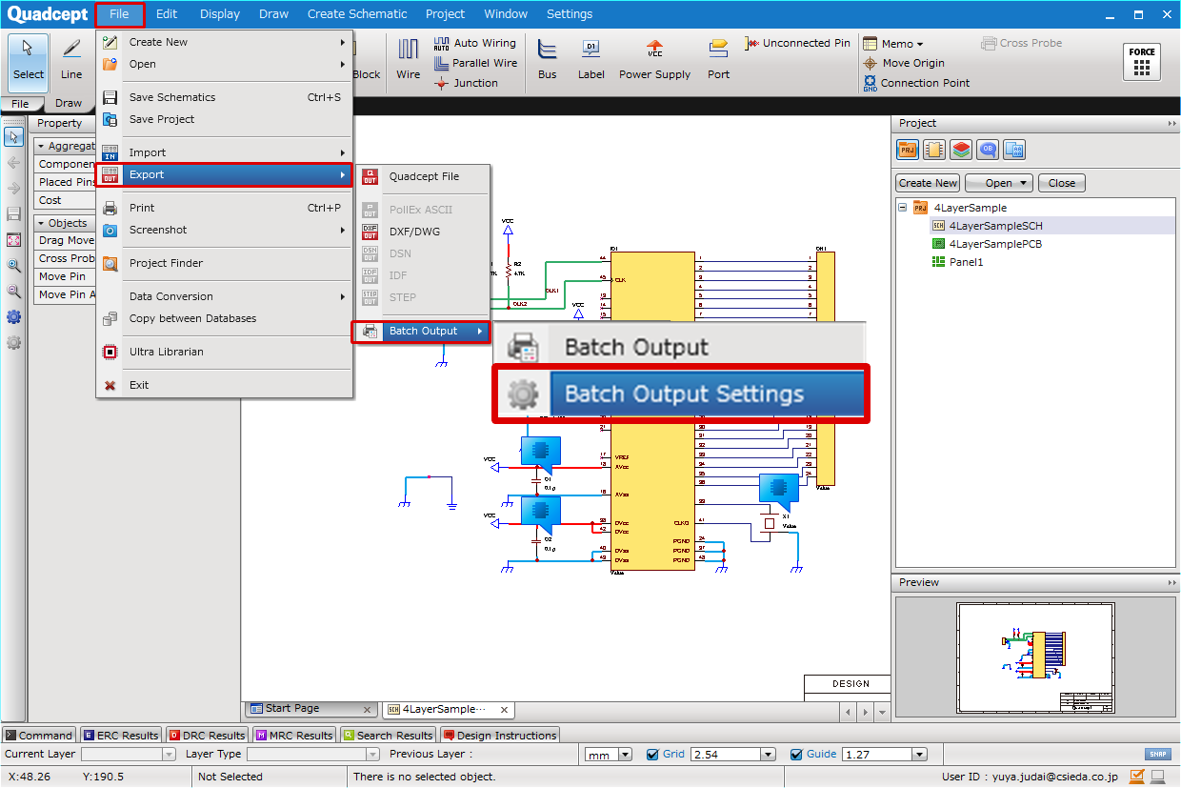Image resolution: width=1181 pixels, height=788 pixels.
Task: Choose Quadcept File export option
Action: 422,176
